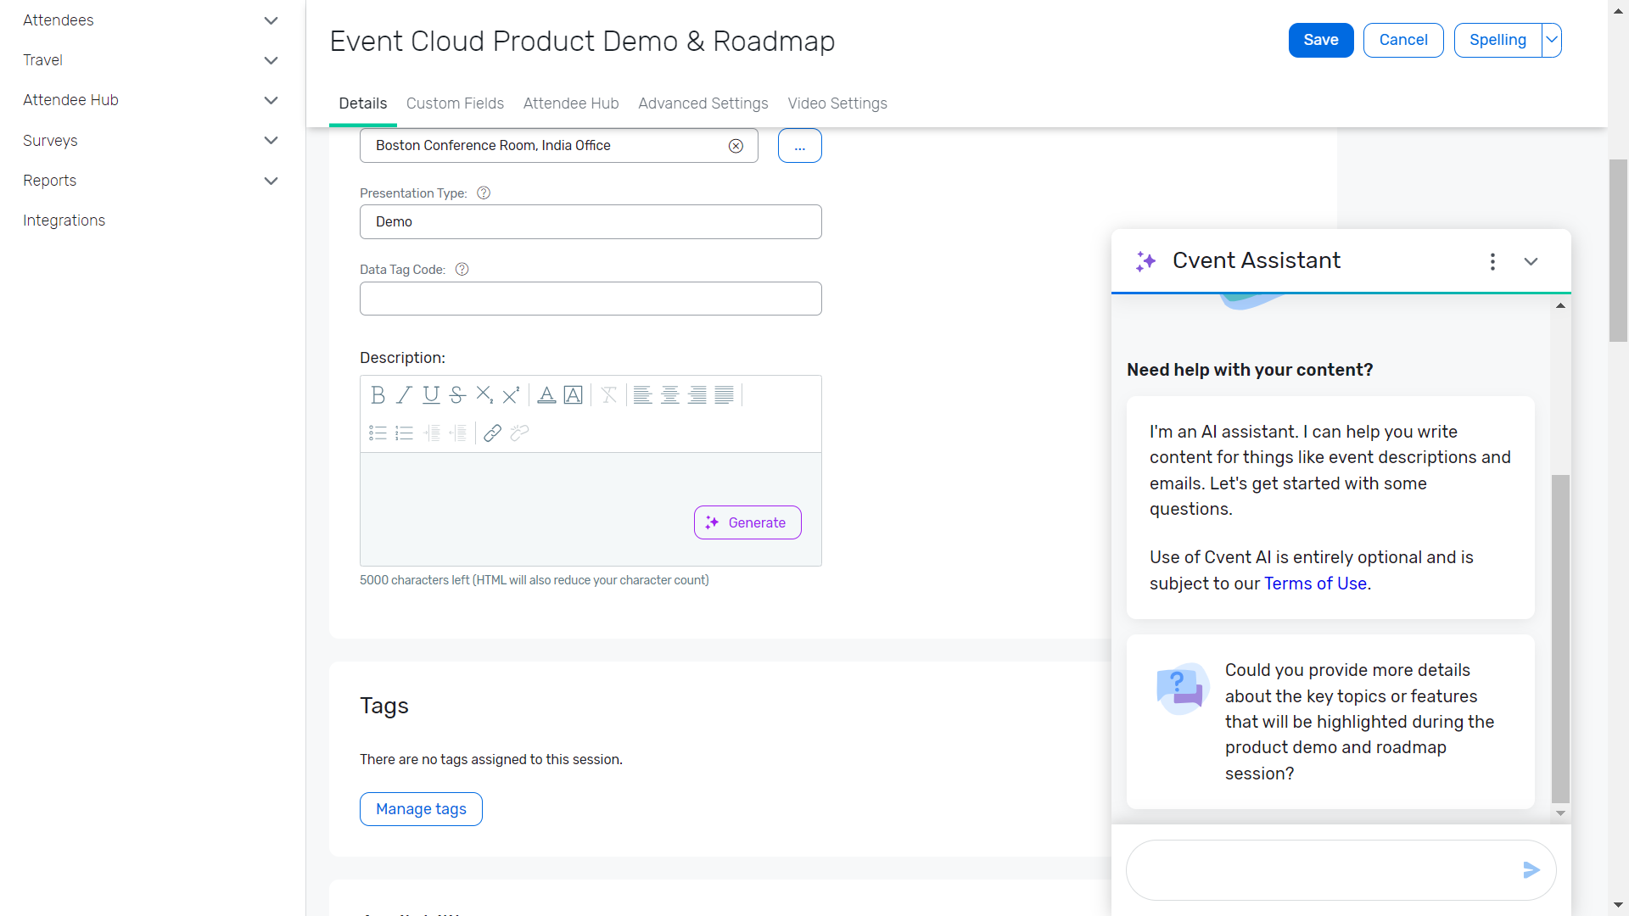
Task: Remove link with the unlink icon
Action: (x=520, y=433)
